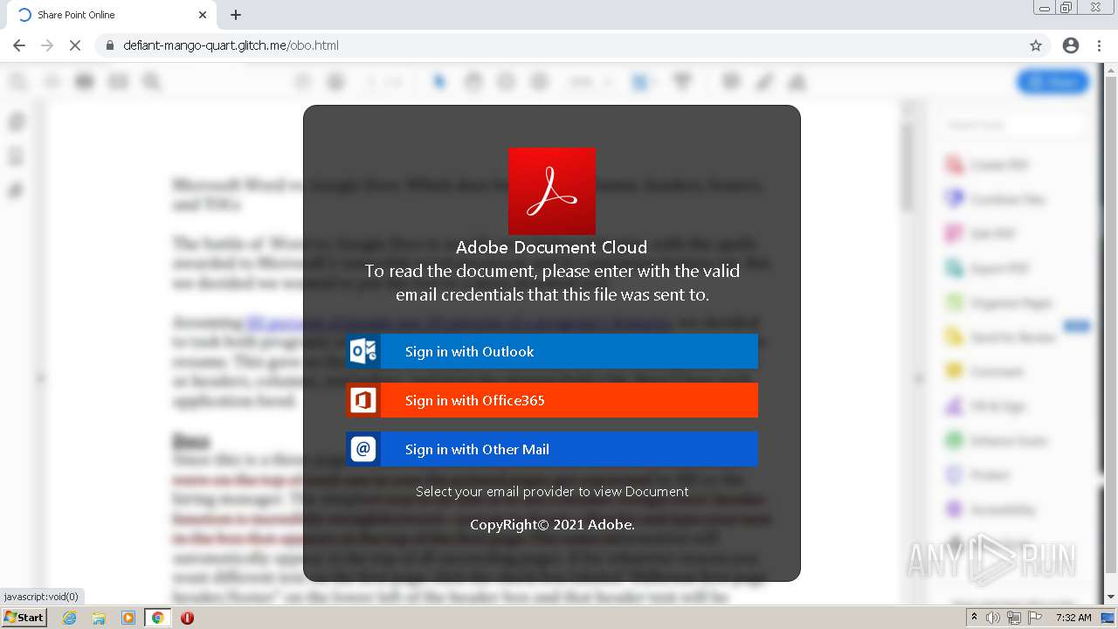Go forward to the next page
Image resolution: width=1118 pixels, height=629 pixels.
coord(47,45)
